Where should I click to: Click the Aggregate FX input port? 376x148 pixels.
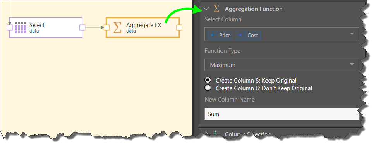click(107, 28)
